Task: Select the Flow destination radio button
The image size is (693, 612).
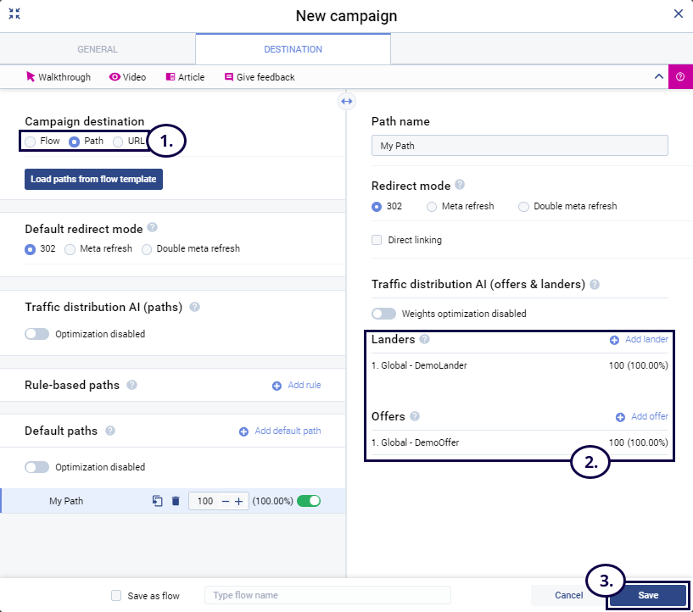Action: (31, 142)
